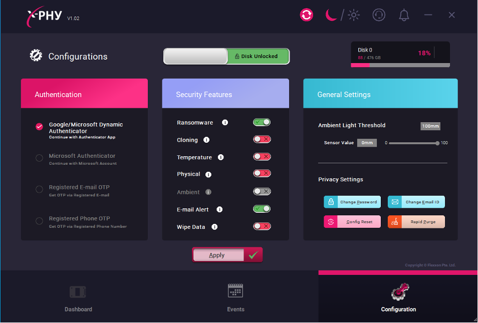Turn on the Temperature toggle

click(x=262, y=157)
